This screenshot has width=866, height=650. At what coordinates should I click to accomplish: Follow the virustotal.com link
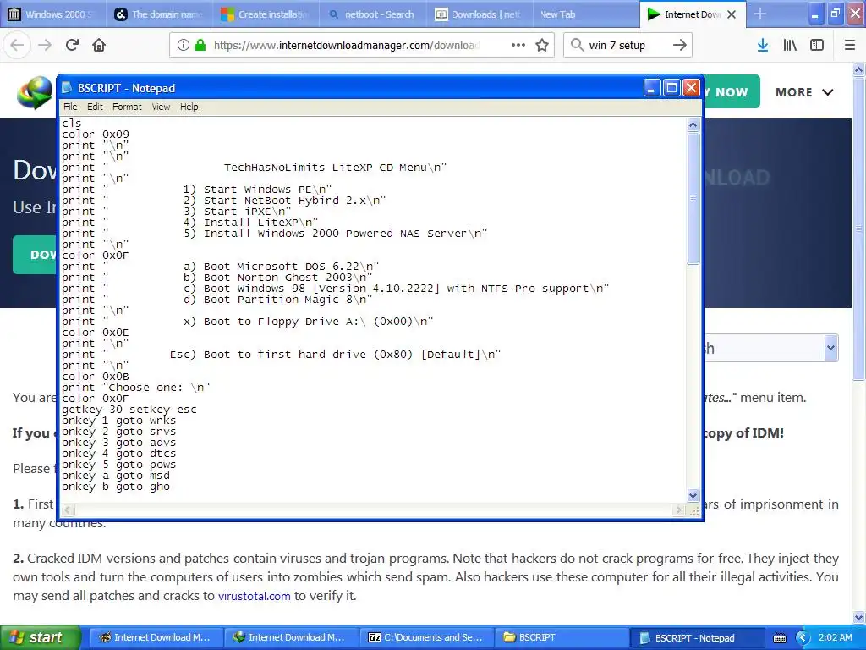(x=254, y=596)
